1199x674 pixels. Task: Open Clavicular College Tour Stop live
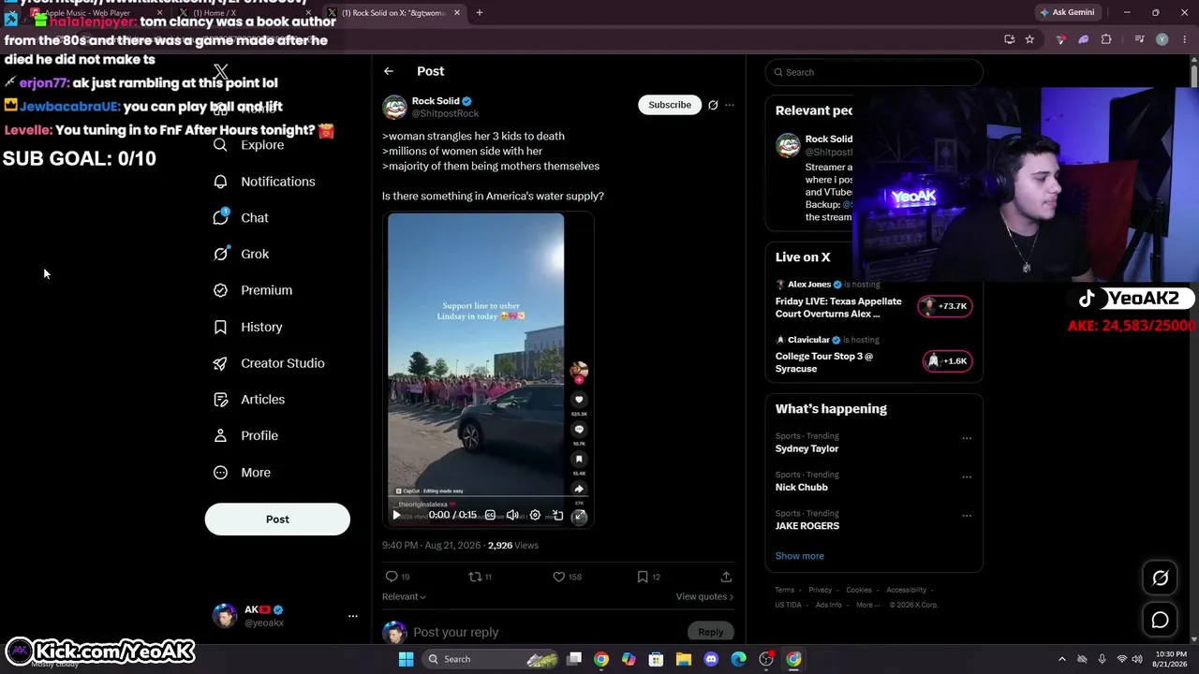(x=824, y=362)
